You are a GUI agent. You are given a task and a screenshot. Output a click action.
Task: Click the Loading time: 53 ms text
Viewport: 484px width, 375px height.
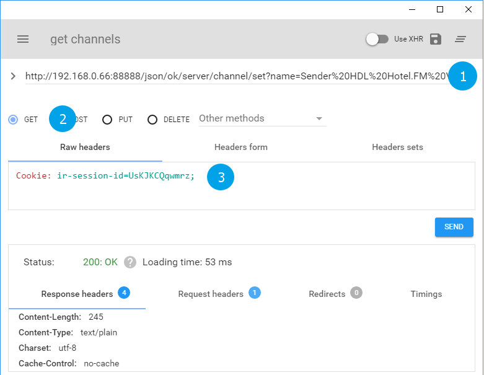click(187, 262)
